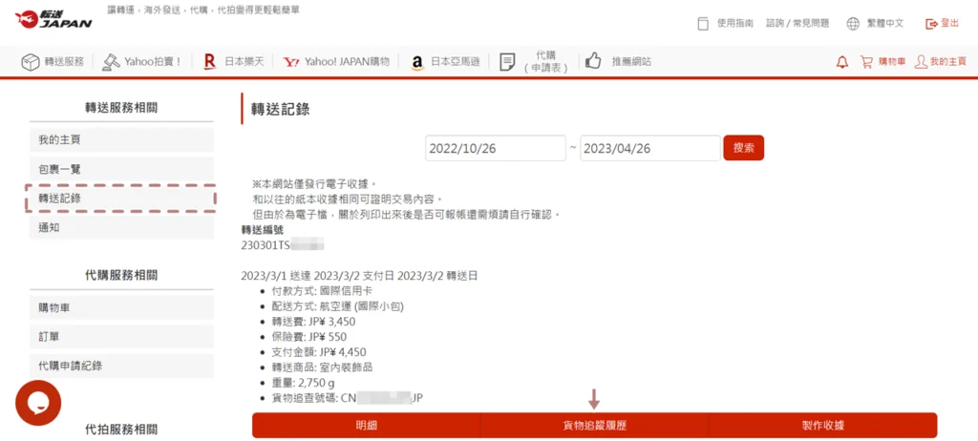The width and height of the screenshot is (978, 441).
Task: Select 購物車 in the sidebar
Action: 121,307
